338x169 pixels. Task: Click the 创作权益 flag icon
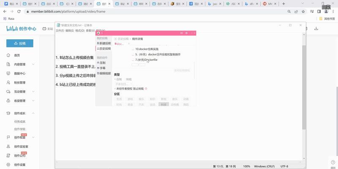click(x=8, y=137)
